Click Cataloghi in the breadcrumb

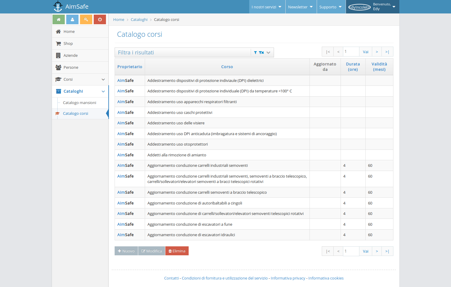tap(139, 20)
